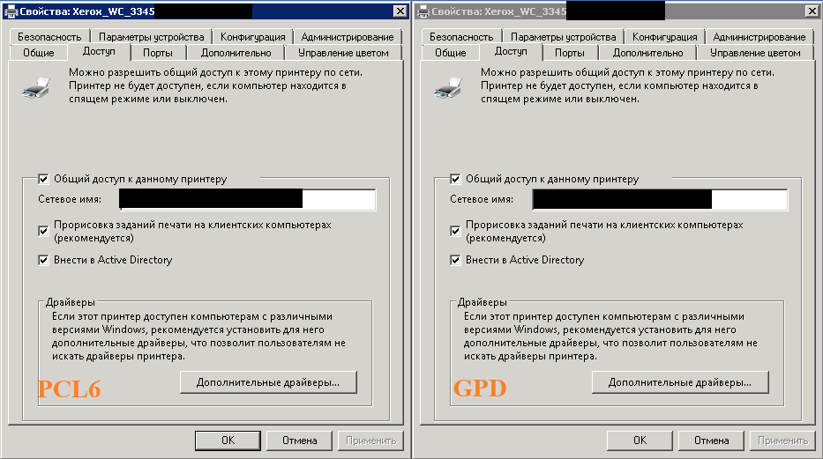Click the title bar printer icon of the right window
823x459 pixels.
pos(423,11)
